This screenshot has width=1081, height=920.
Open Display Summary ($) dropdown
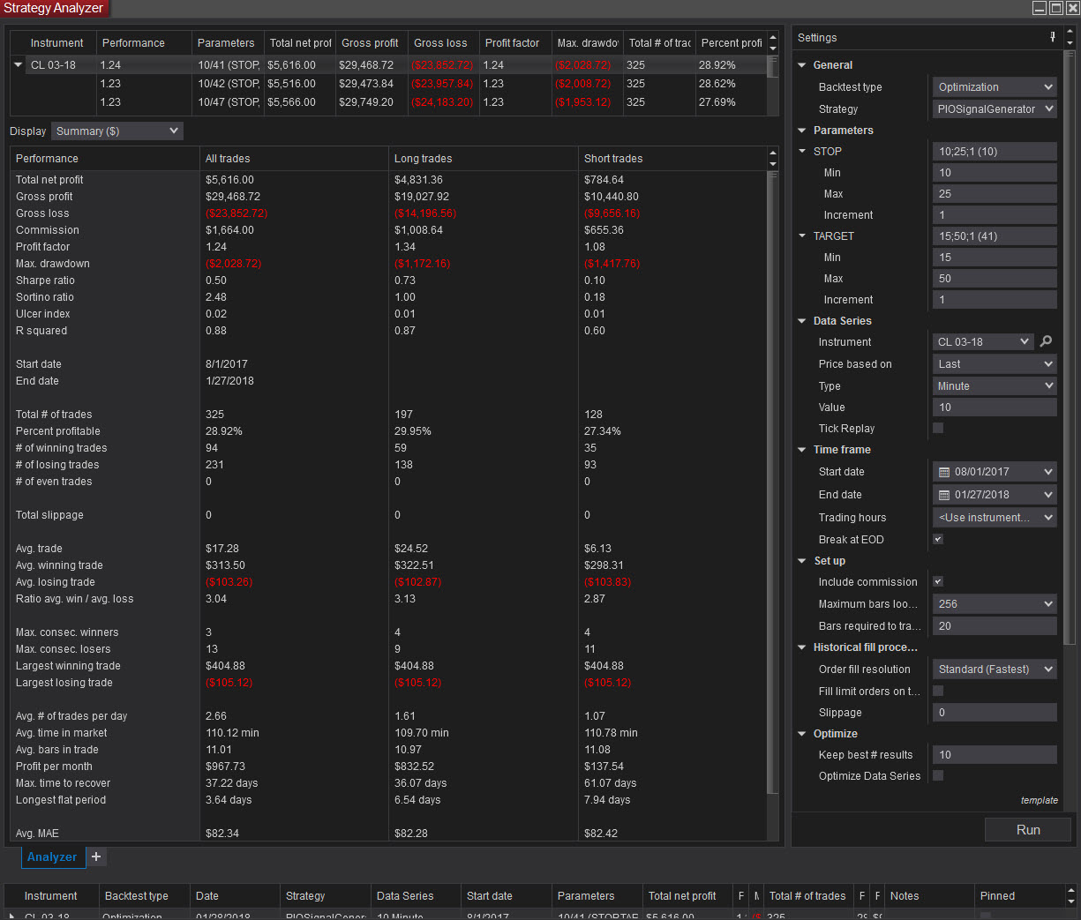coord(116,131)
